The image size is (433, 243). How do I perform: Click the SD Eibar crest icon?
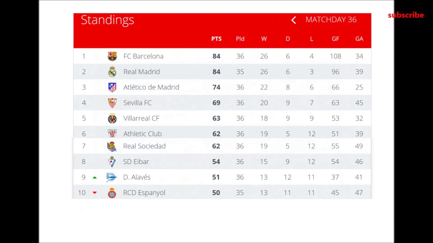[x=112, y=162]
